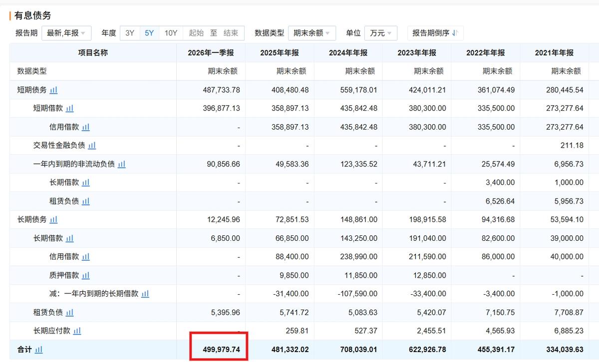Click the 2024年年报 column header

coord(348,53)
